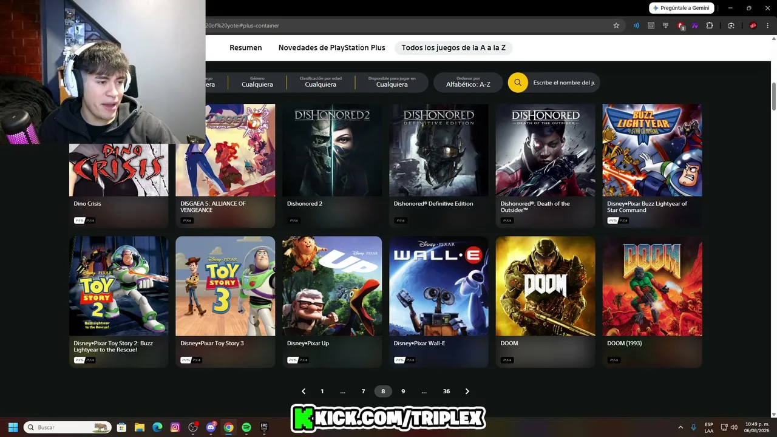Open OBS Studio from taskbar
This screenshot has height=437, width=777.
(x=193, y=427)
